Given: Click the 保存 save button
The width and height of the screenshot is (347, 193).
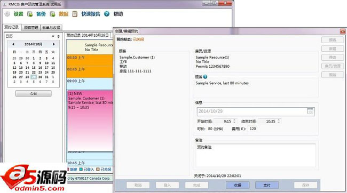Looking at the screenshot, I should 305,185.
